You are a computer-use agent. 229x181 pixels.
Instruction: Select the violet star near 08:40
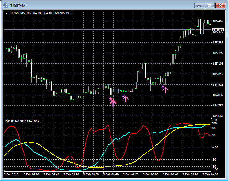[163, 87]
